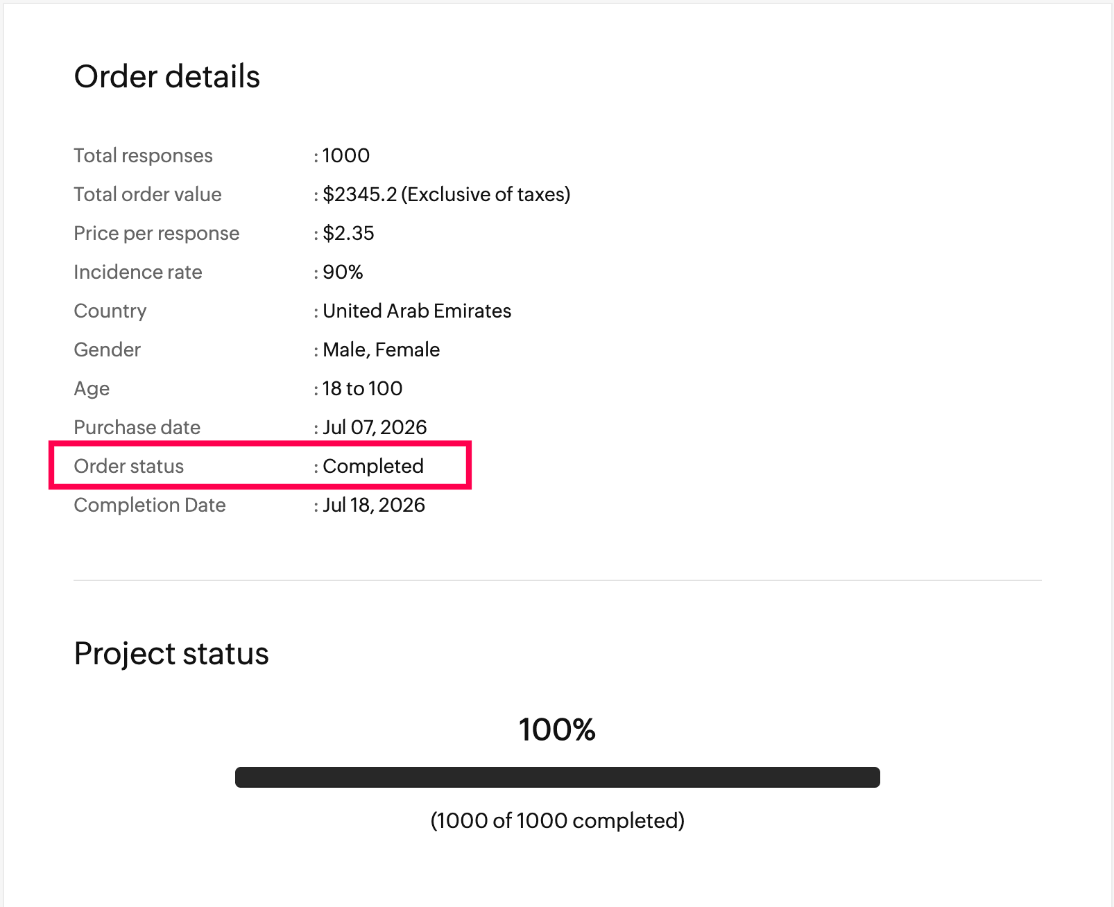Select the Jul 07, 2026 purchase date
Image resolution: width=1114 pixels, height=907 pixels.
pos(375,427)
